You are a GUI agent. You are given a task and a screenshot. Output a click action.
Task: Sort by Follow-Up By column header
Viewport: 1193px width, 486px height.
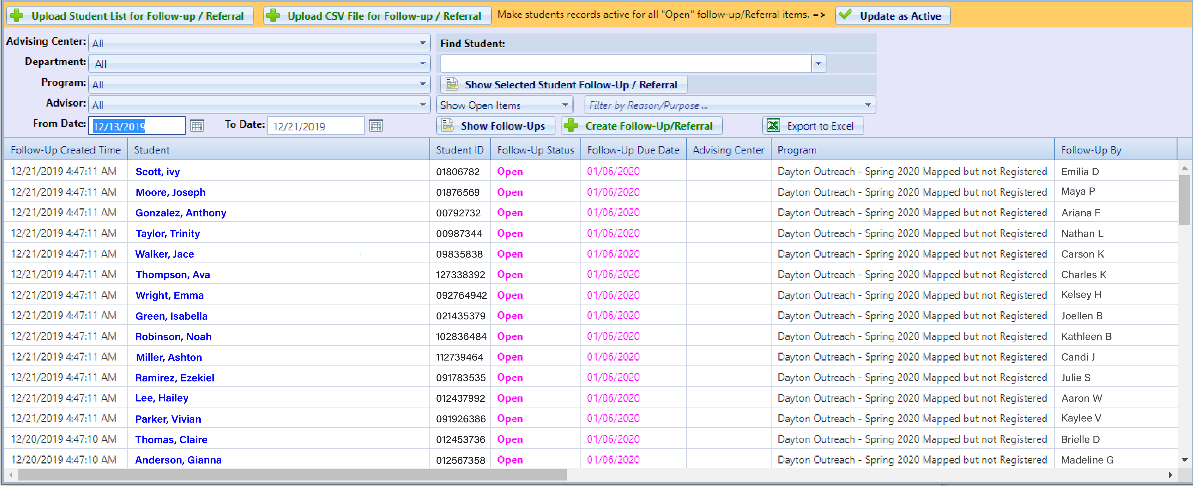click(1116, 150)
